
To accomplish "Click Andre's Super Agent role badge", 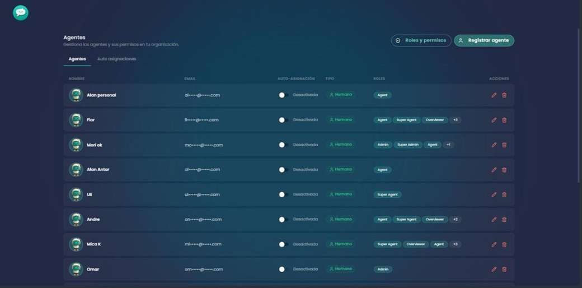I will [407, 220].
